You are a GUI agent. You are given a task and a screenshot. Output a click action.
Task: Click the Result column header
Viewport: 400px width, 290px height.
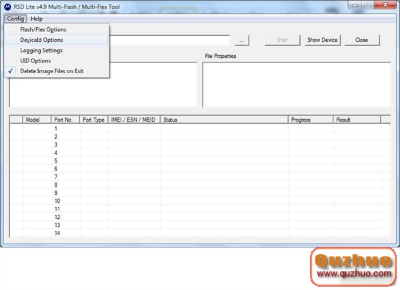357,120
